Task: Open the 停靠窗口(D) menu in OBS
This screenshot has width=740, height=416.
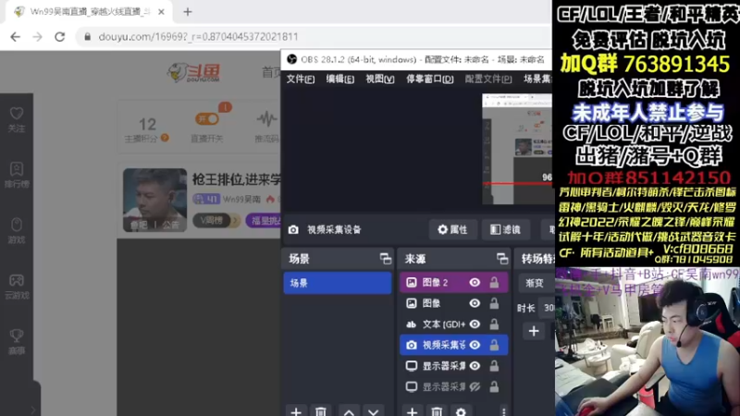Action: [430, 80]
